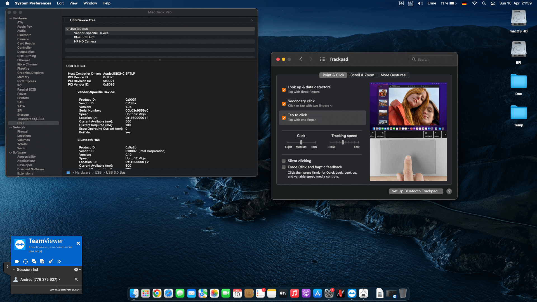The width and height of the screenshot is (537, 302).
Task: Click the TeamViewer whiteboard brush icon
Action: tap(51, 261)
